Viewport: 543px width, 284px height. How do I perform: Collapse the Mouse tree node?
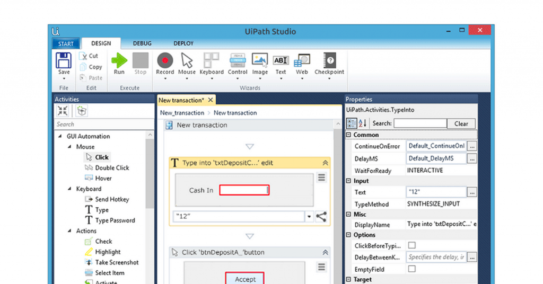69,147
